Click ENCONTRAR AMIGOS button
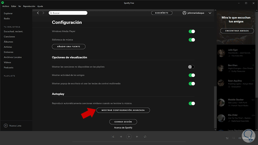Viewport: 258px width, 145px height. (237, 31)
